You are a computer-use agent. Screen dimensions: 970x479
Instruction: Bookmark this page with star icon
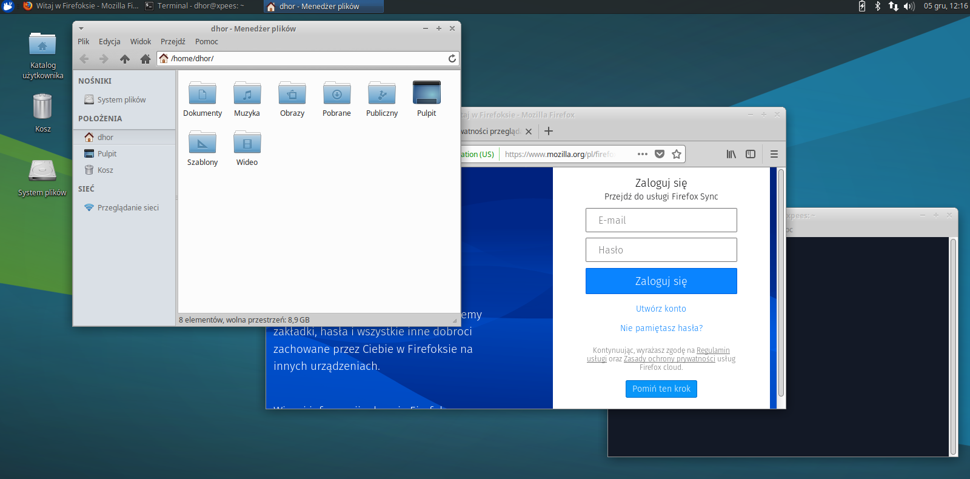pos(677,154)
